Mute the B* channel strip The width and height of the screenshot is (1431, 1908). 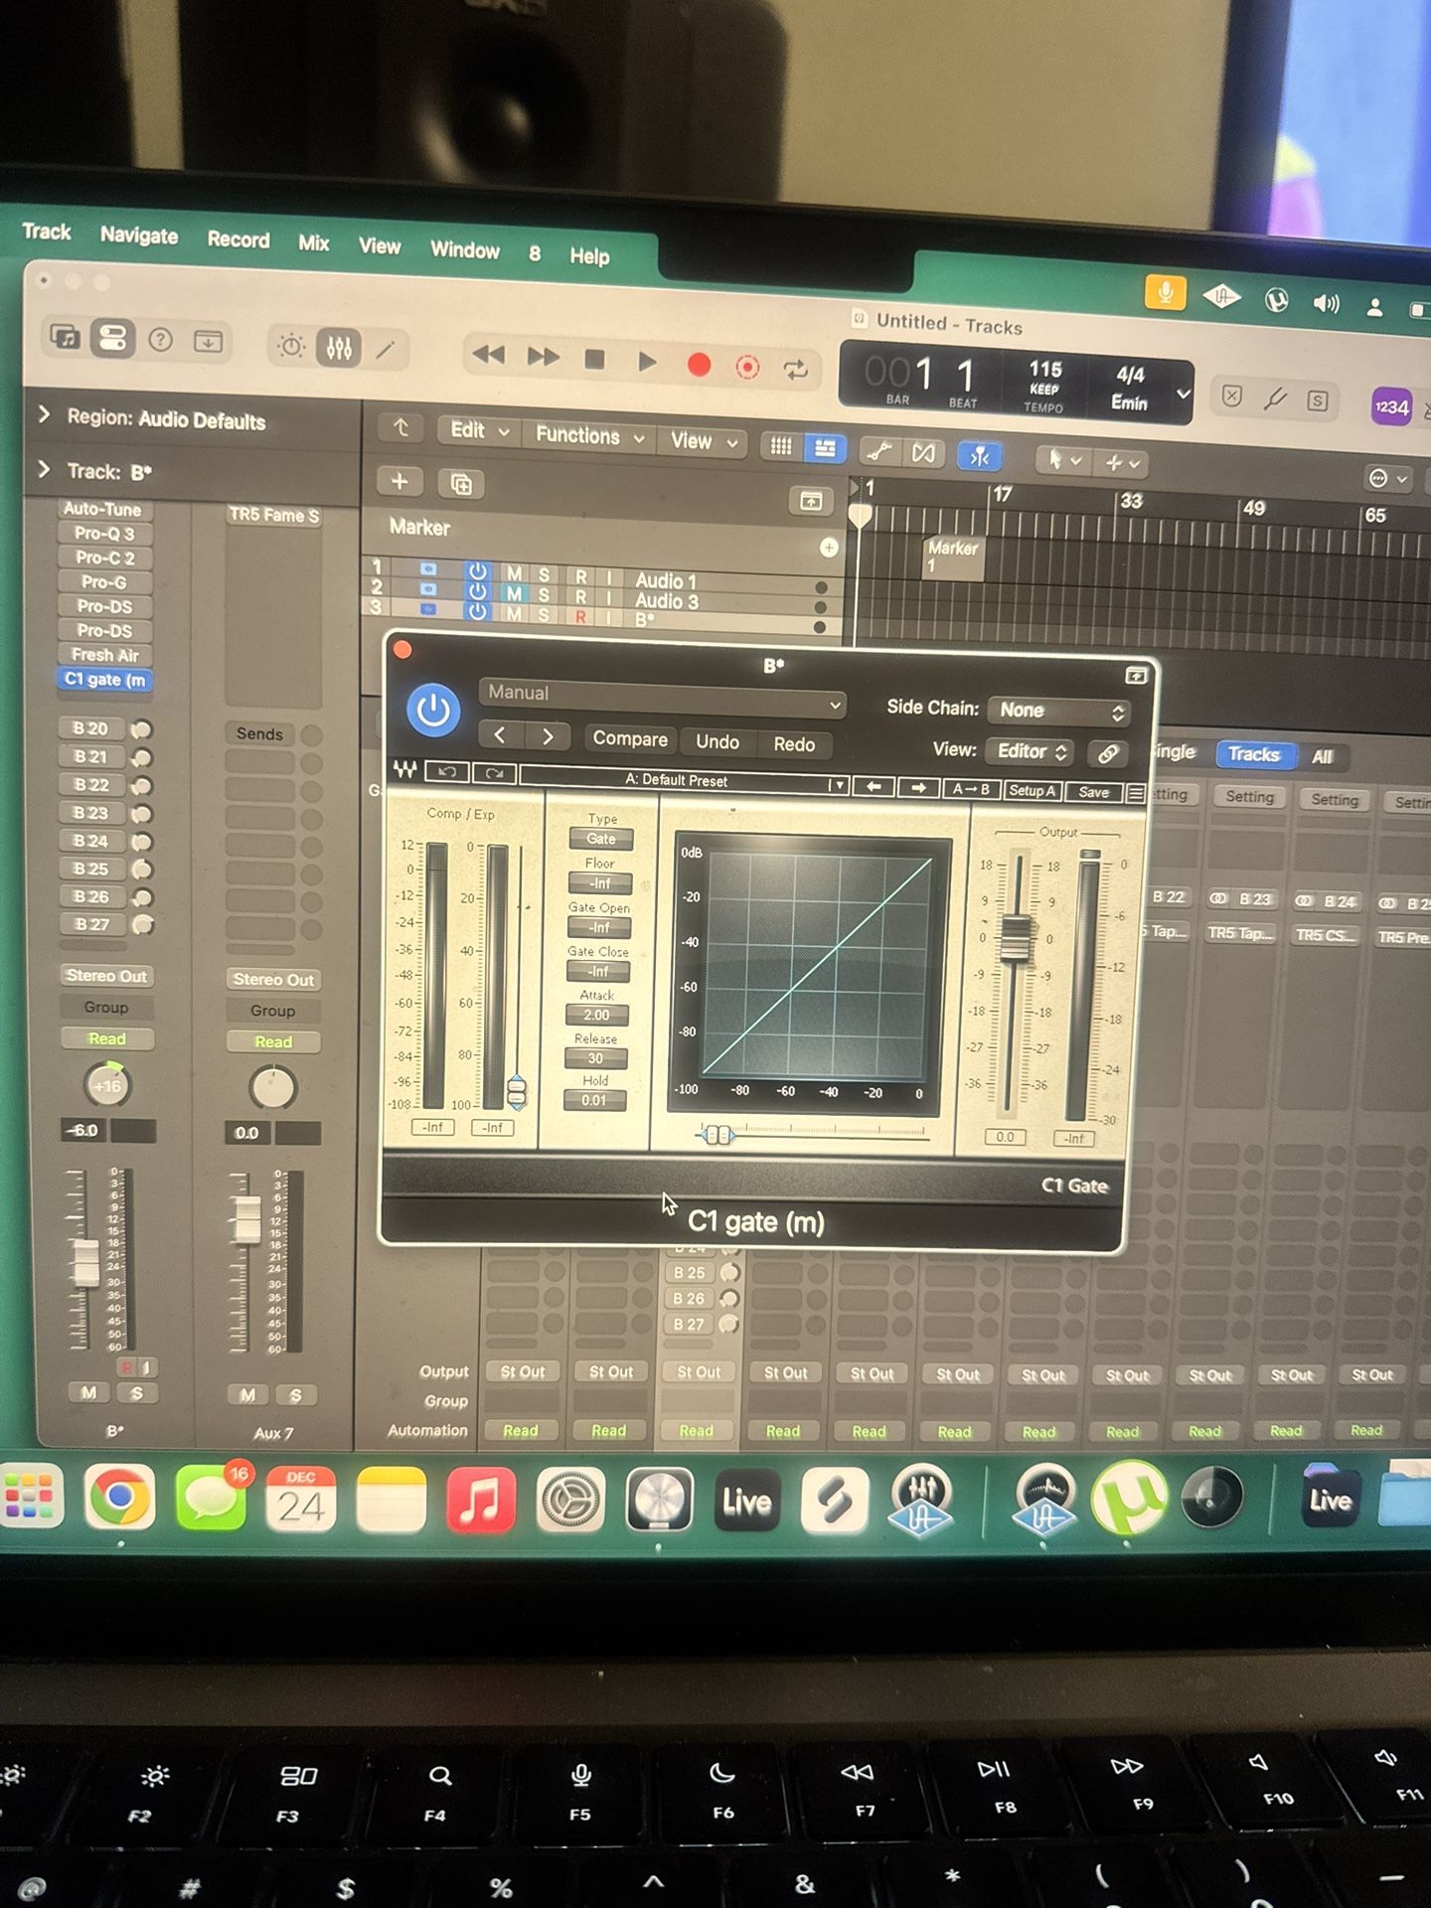pyautogui.click(x=89, y=1393)
